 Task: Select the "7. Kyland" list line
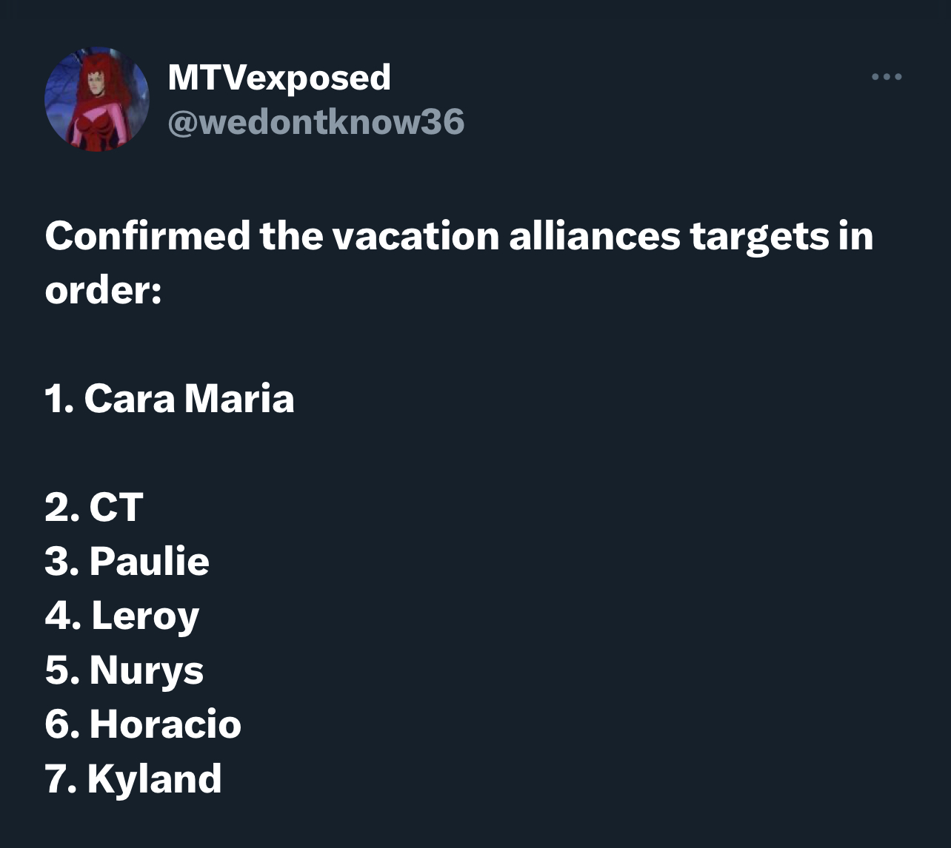click(133, 778)
